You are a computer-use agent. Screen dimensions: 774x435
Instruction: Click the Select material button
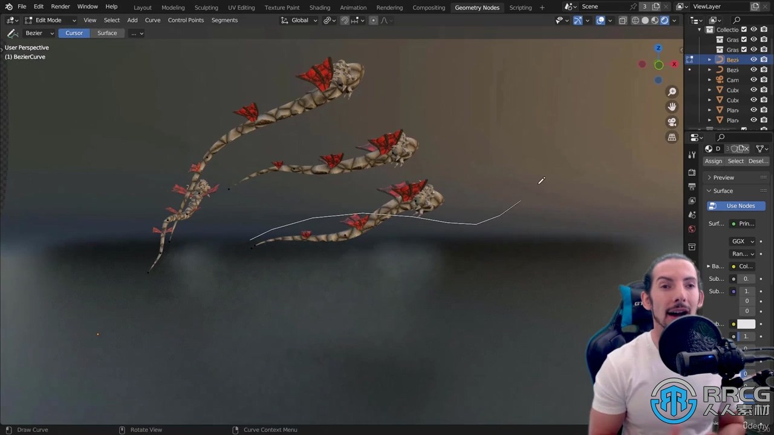point(736,161)
